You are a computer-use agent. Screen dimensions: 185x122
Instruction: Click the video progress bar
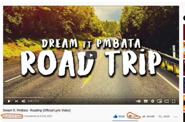(91, 97)
